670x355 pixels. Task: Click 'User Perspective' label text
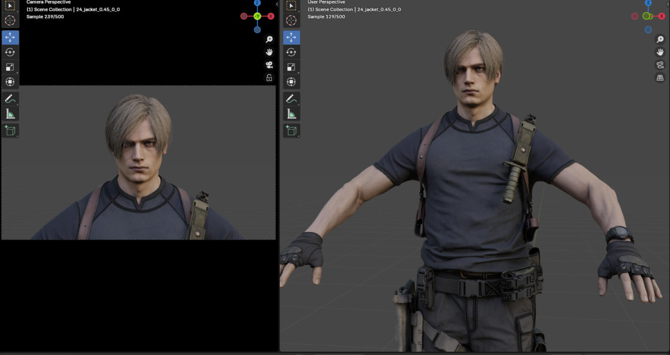click(x=326, y=2)
